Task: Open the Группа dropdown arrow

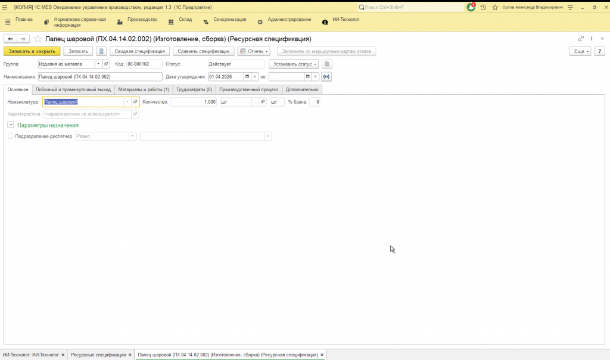Action: coord(98,64)
